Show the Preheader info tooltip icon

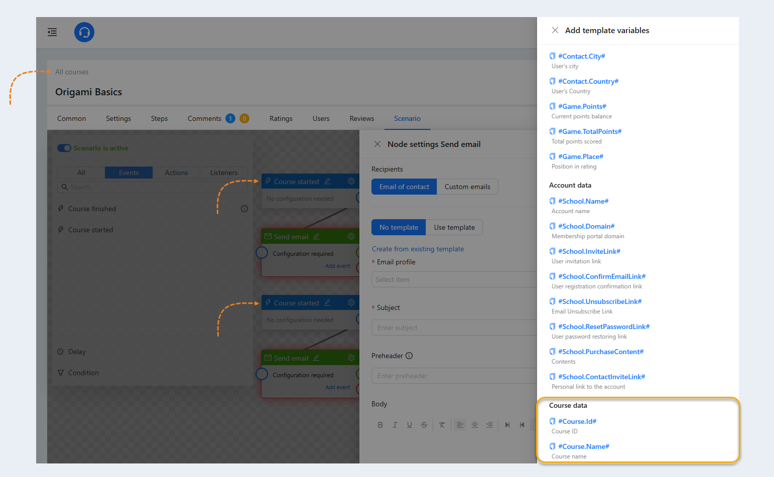pos(409,356)
